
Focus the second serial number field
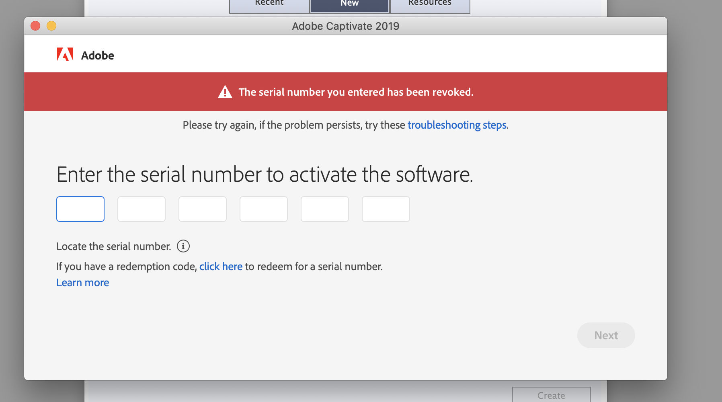pyautogui.click(x=142, y=209)
